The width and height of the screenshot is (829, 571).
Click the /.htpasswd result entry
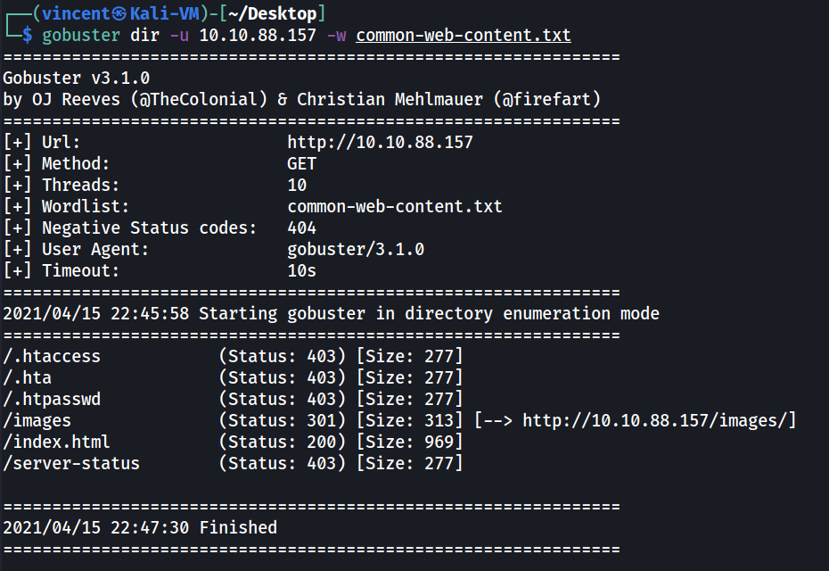52,400
